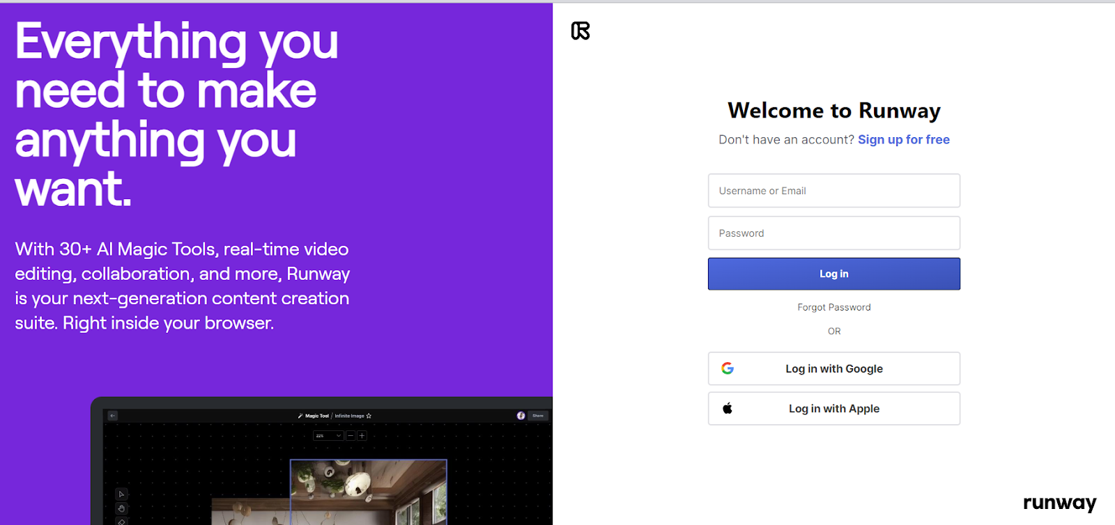Click the Infinite Image title in preview
Viewport: 1115px width, 525px height.
click(349, 416)
